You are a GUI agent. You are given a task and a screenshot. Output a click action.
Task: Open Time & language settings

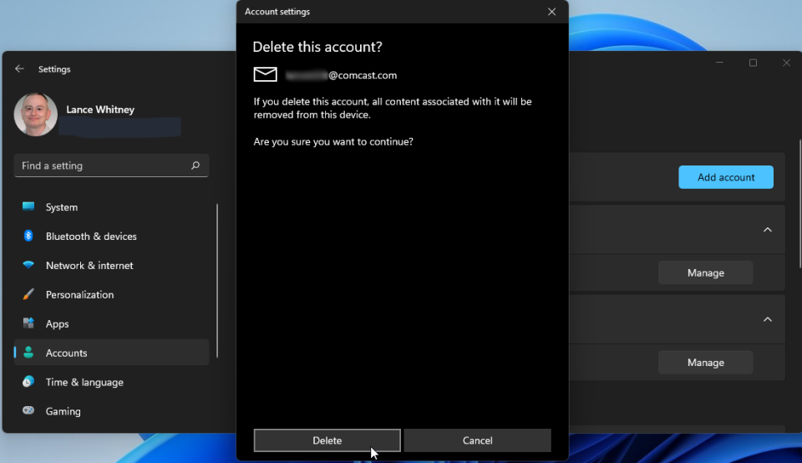[x=111, y=382]
